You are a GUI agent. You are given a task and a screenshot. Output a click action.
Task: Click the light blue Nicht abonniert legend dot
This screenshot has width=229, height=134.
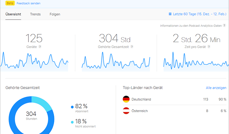point(72,122)
